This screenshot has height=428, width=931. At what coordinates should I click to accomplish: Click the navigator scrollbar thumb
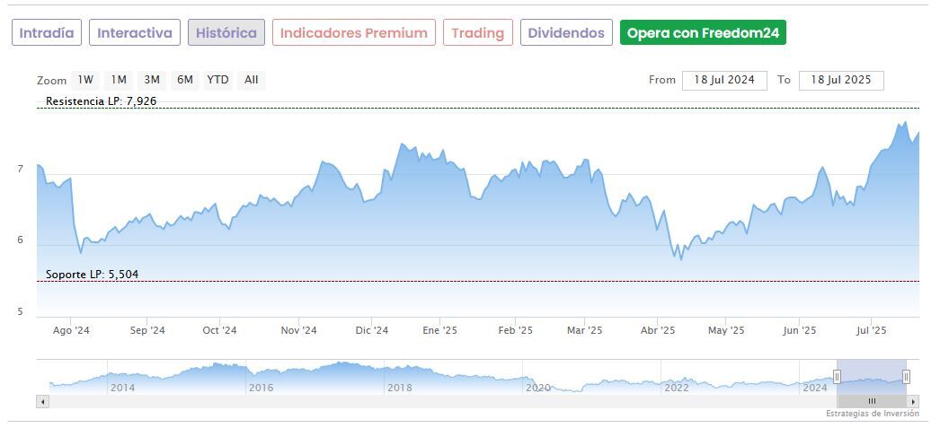pos(871,401)
